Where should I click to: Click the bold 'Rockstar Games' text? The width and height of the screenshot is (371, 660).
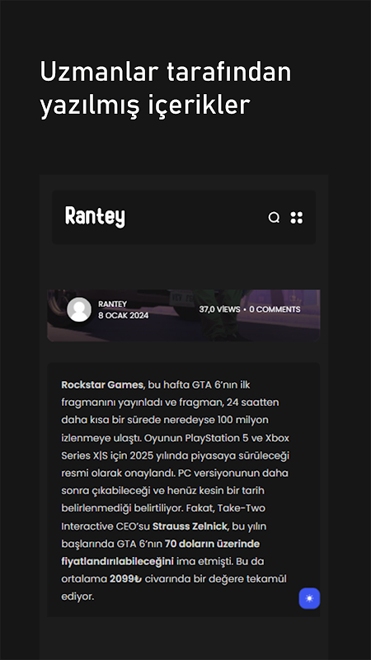click(102, 384)
